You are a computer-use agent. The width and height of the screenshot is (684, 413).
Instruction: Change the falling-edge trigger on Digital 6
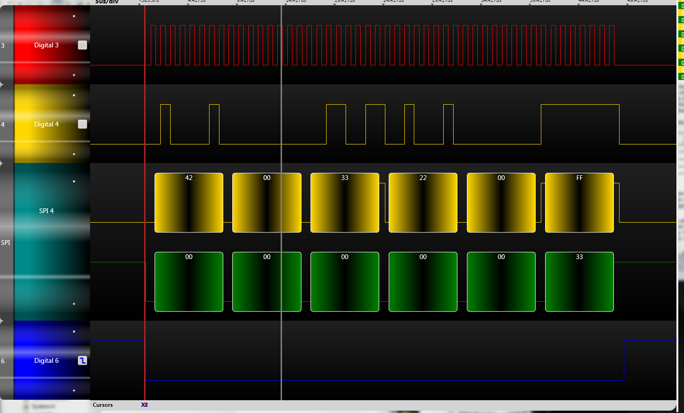82,360
